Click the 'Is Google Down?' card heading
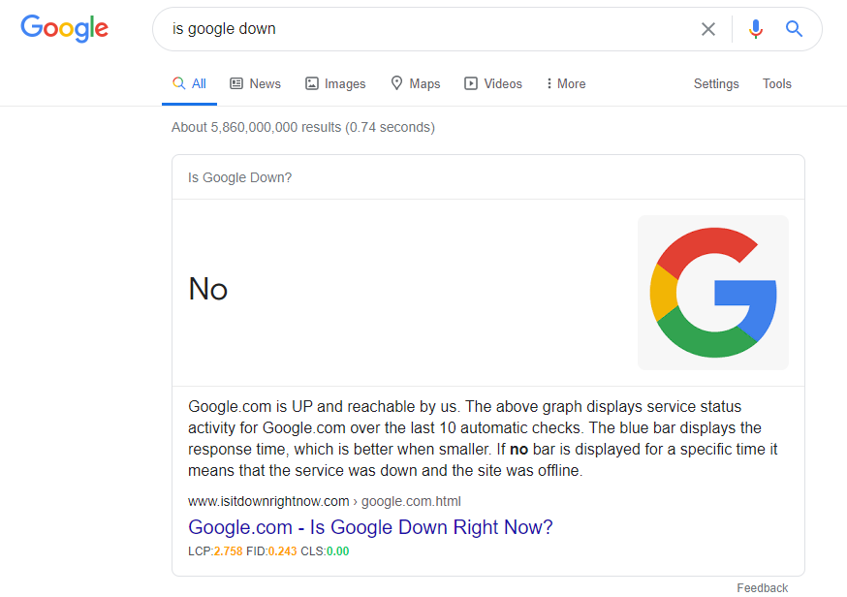The image size is (847, 597). [239, 177]
